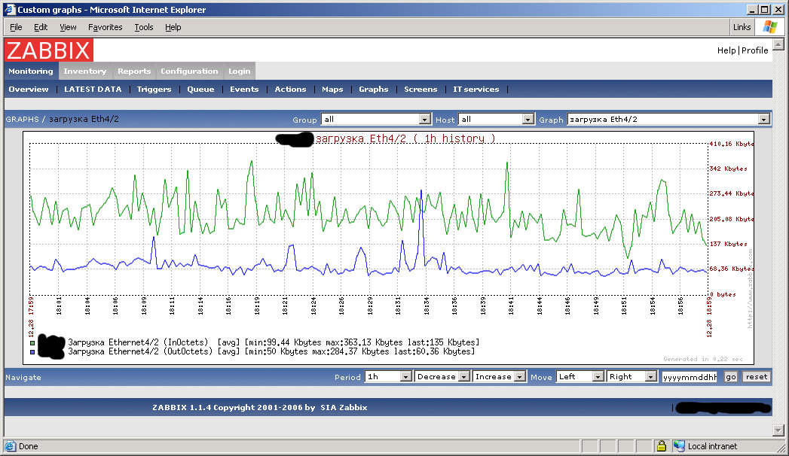Switch to the Configuration tab

pos(189,71)
